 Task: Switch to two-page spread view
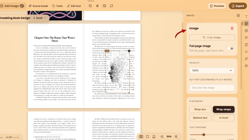coord(141,136)
